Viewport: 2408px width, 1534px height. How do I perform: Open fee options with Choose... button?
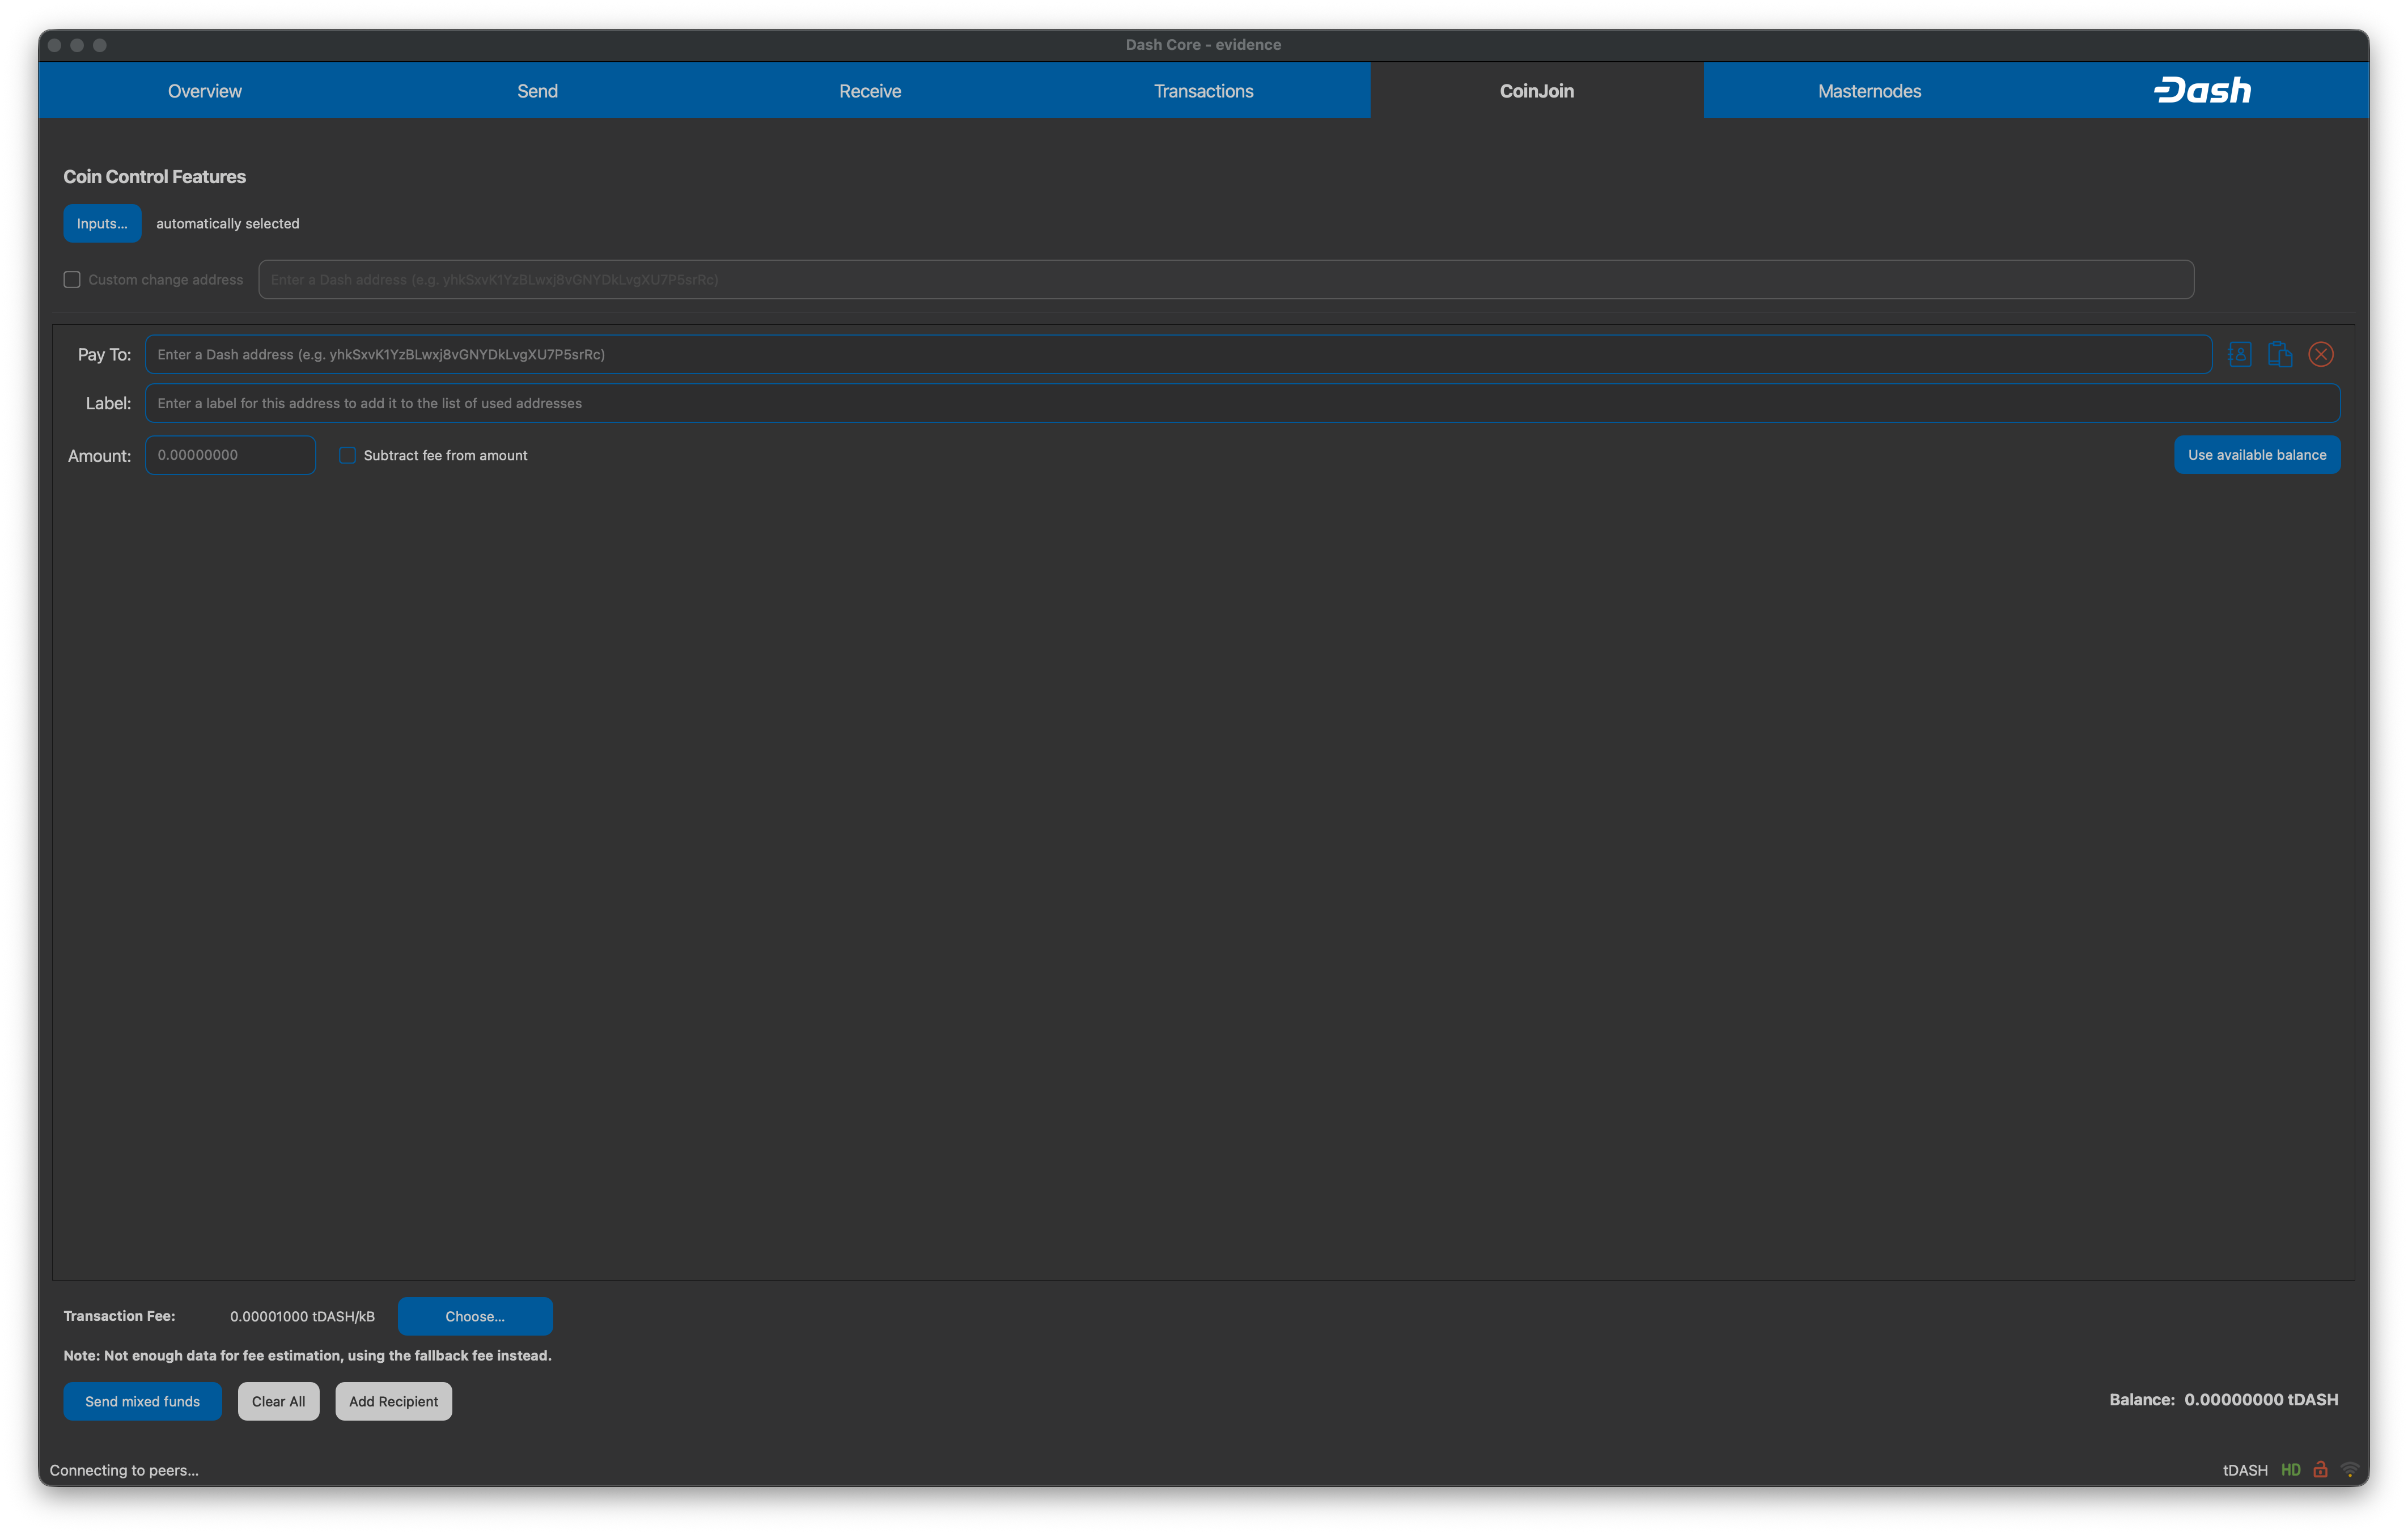(x=475, y=1315)
